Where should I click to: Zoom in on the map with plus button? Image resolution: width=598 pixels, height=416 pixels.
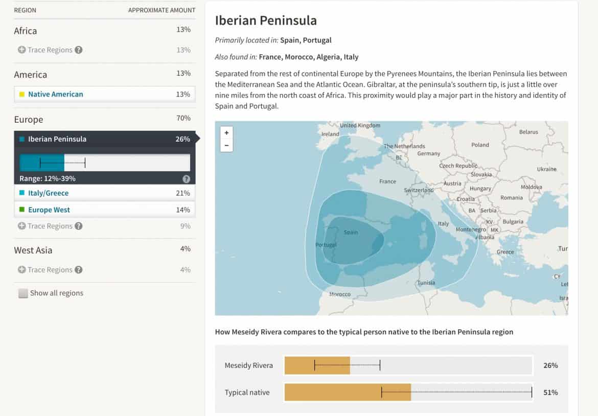226,132
